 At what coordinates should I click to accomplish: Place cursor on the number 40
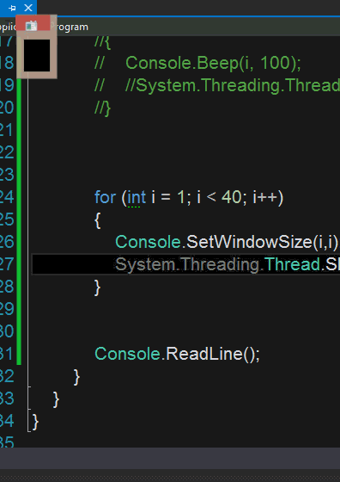(231, 197)
